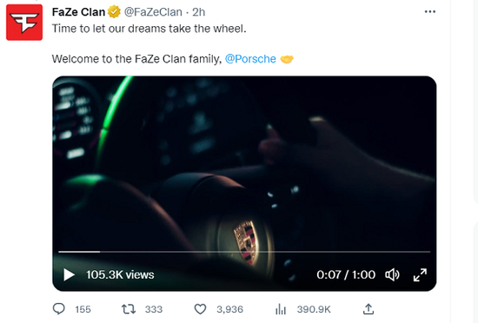Mute the video with the speaker icon
Viewport: 478px width, 323px height.
pyautogui.click(x=392, y=274)
